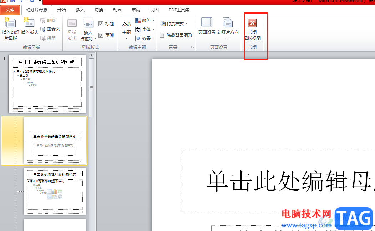
Task: Click the Colors (颜色) theme icon
Action: click(138, 21)
